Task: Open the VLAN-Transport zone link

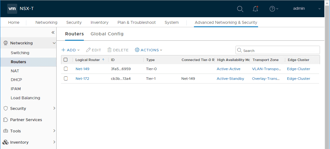Action: [x=267, y=69]
